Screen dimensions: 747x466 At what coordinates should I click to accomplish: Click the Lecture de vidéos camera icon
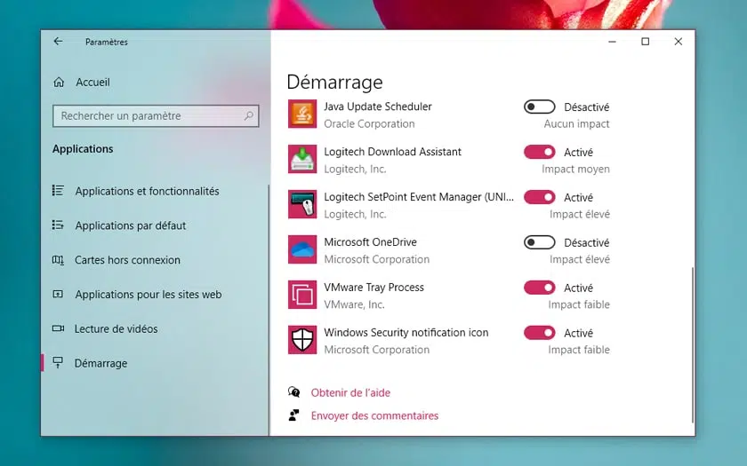click(58, 328)
